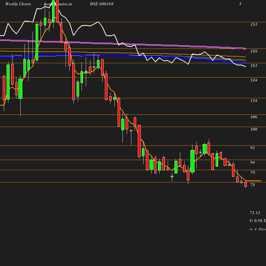Select the 138 price level label

point(254,51)
